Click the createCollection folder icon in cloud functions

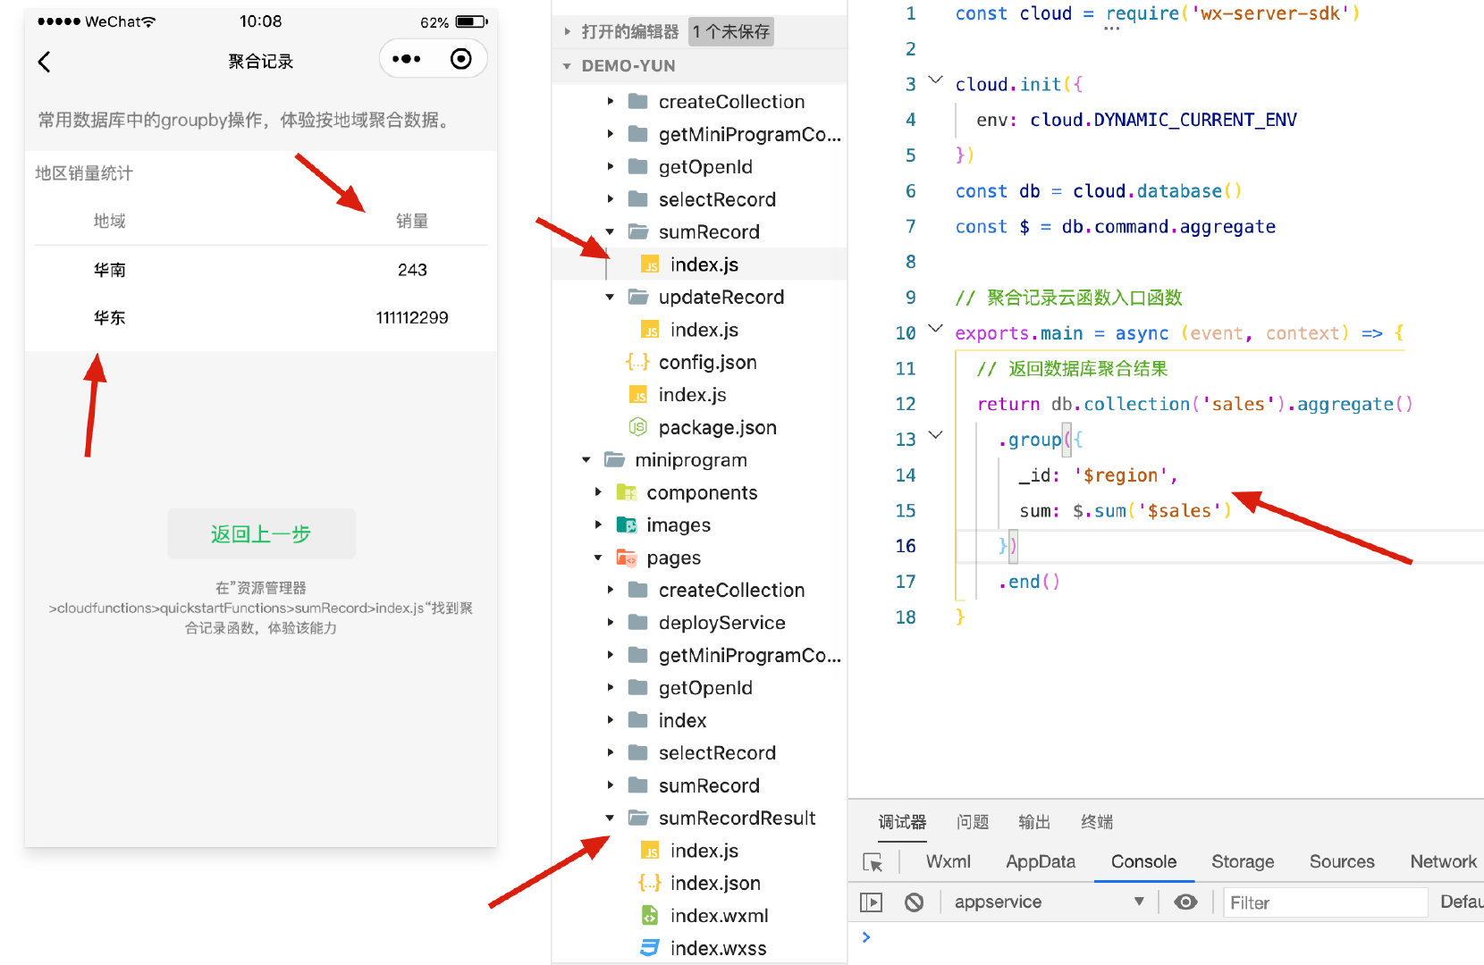click(637, 101)
